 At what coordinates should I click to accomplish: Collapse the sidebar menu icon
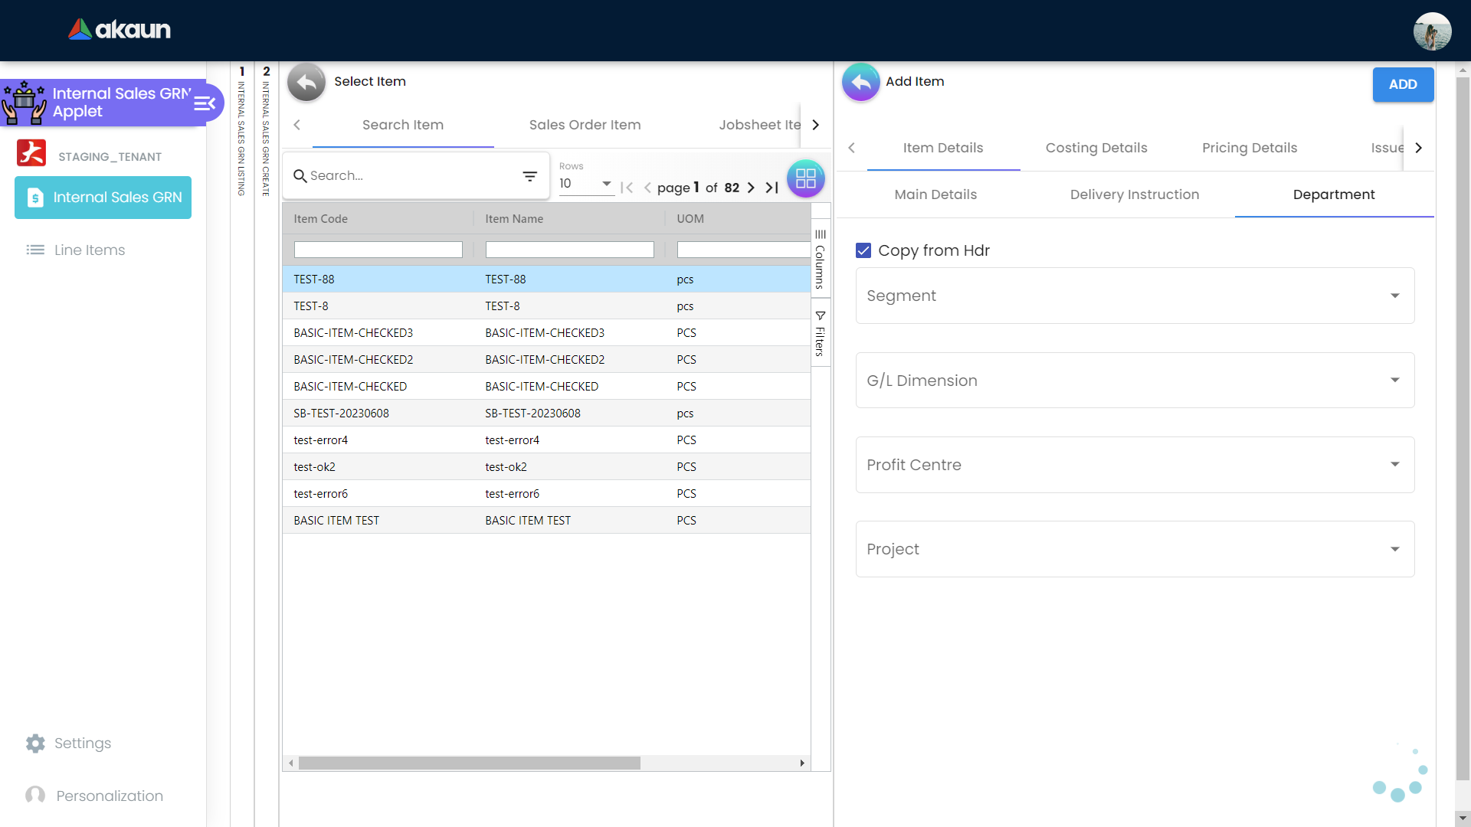pos(205,103)
